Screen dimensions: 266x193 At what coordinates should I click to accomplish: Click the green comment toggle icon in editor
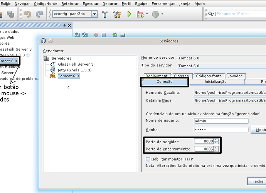[115, 35]
